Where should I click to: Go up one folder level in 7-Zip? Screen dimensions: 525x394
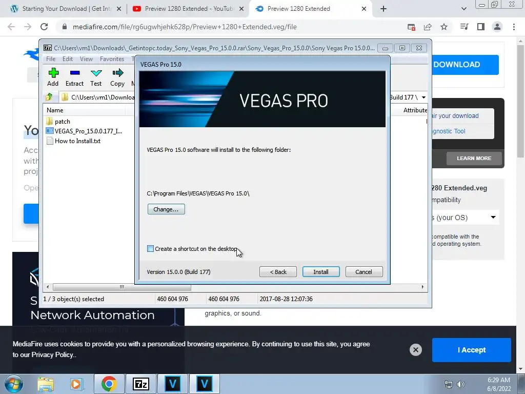coord(49,97)
